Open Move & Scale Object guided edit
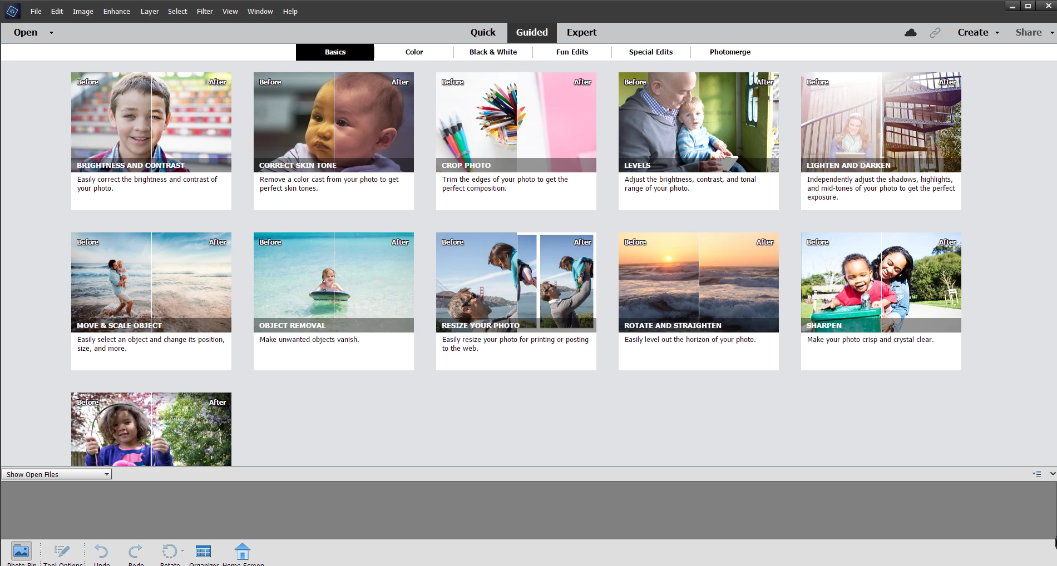Viewport: 1057px width, 566px height. coord(151,301)
